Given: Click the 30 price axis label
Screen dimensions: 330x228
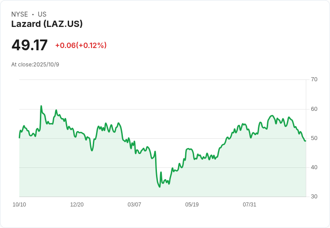Looking at the screenshot, I should point(314,197).
